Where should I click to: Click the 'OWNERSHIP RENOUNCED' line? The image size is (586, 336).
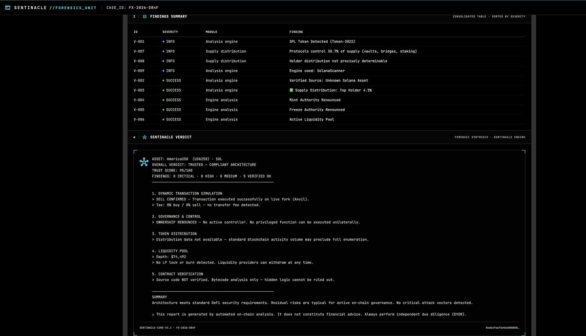click(256, 222)
